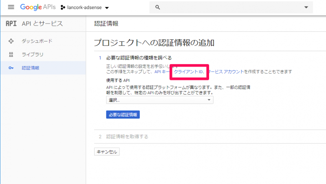
Task: Click the ダッシュボード diamond icon
Action: point(11,41)
